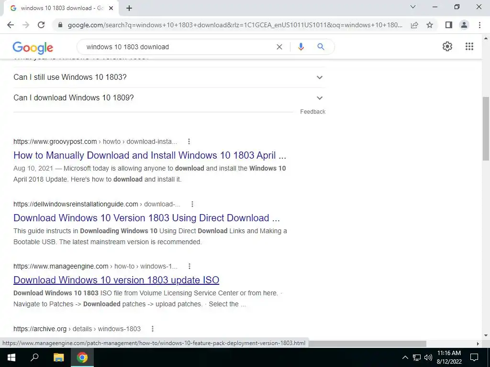490x367 pixels.
Task: Open the taskbar clock and date
Action: point(449,357)
